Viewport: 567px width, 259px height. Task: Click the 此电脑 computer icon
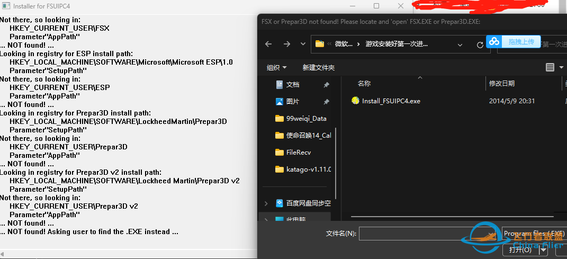[279, 219]
